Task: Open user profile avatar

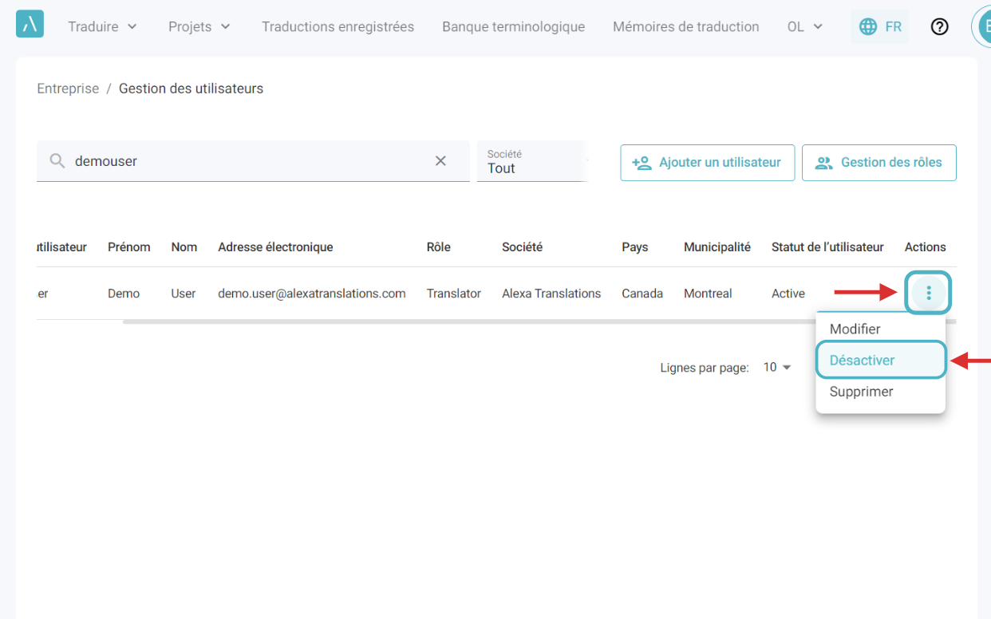Action: click(981, 26)
